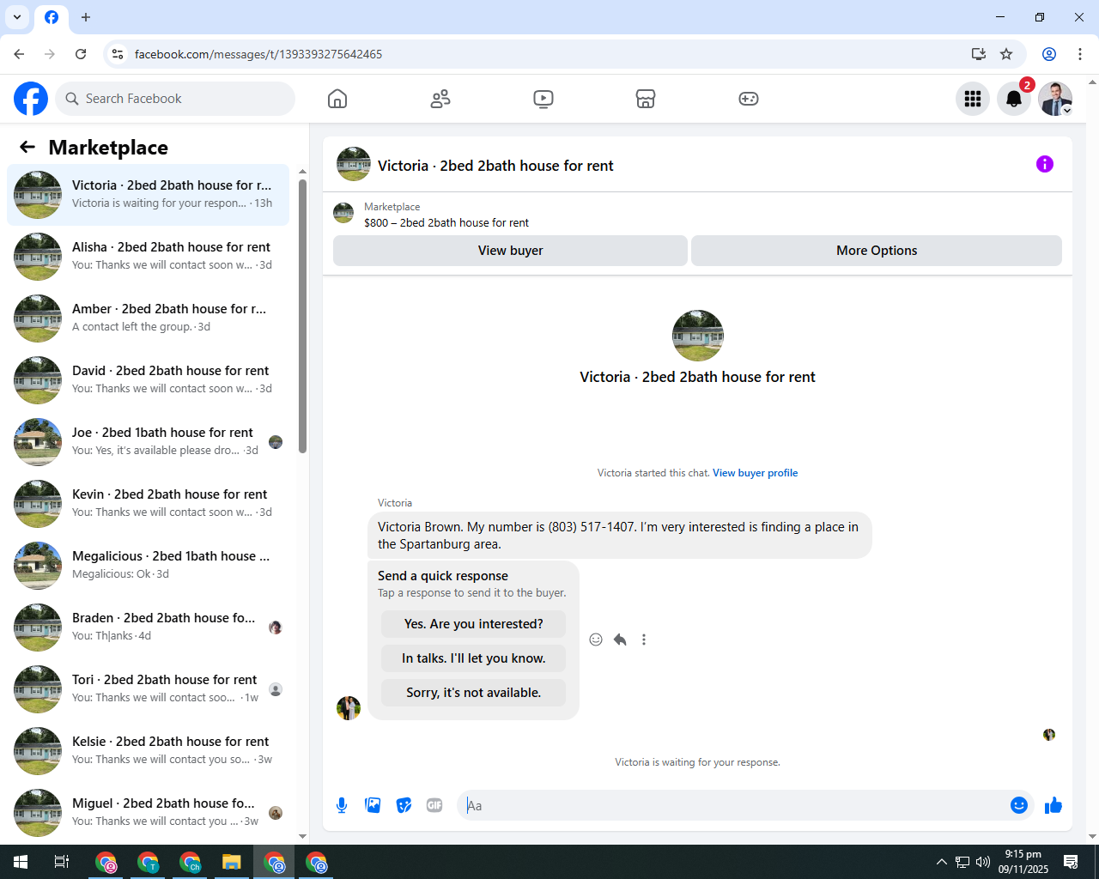
Task: Open the account profile picture menu
Action: (x=1055, y=99)
